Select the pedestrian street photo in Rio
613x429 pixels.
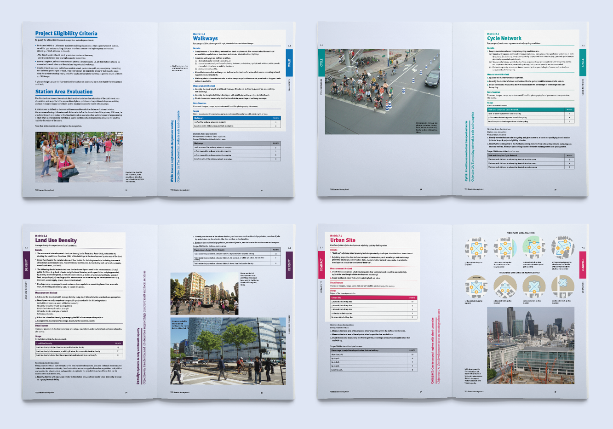[x=79, y=157]
